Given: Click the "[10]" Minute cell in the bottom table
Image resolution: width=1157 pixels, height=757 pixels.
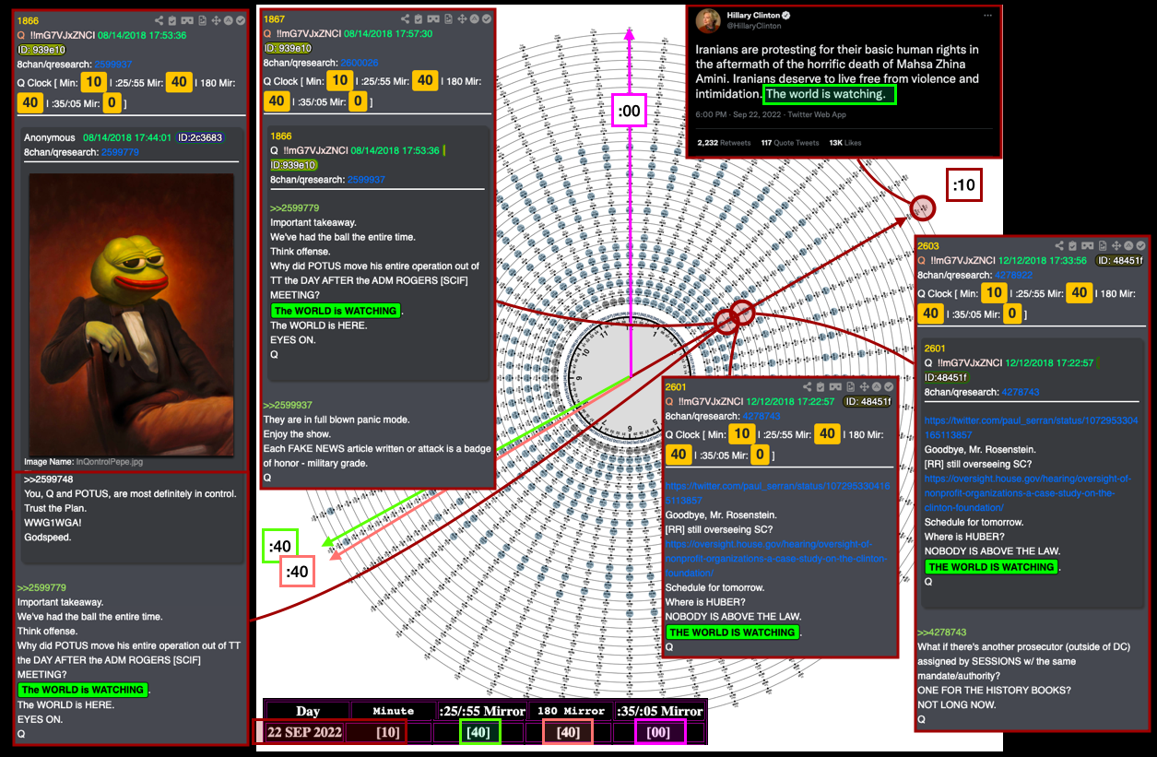Looking at the screenshot, I should pyautogui.click(x=388, y=733).
